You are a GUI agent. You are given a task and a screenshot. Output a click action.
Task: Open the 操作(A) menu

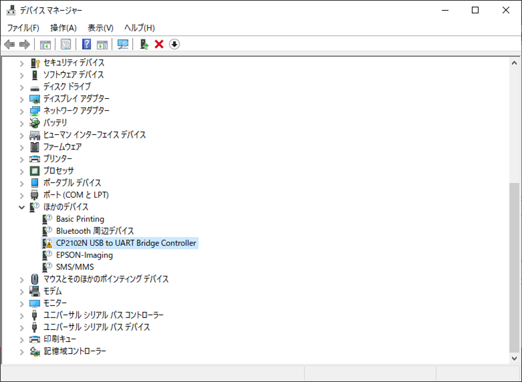coord(63,27)
